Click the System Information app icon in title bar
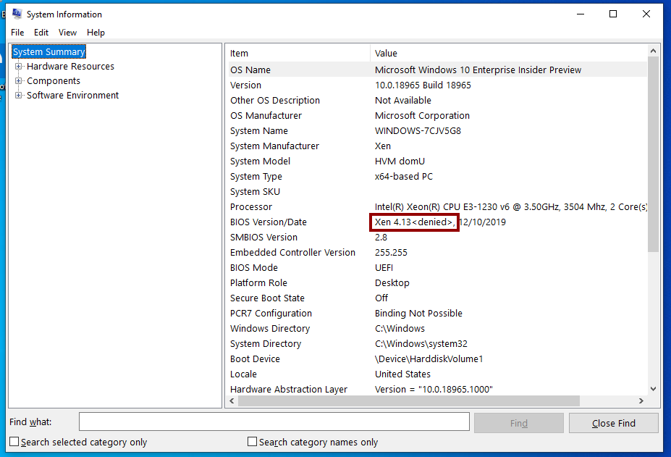The height and width of the screenshot is (457, 671). point(17,14)
